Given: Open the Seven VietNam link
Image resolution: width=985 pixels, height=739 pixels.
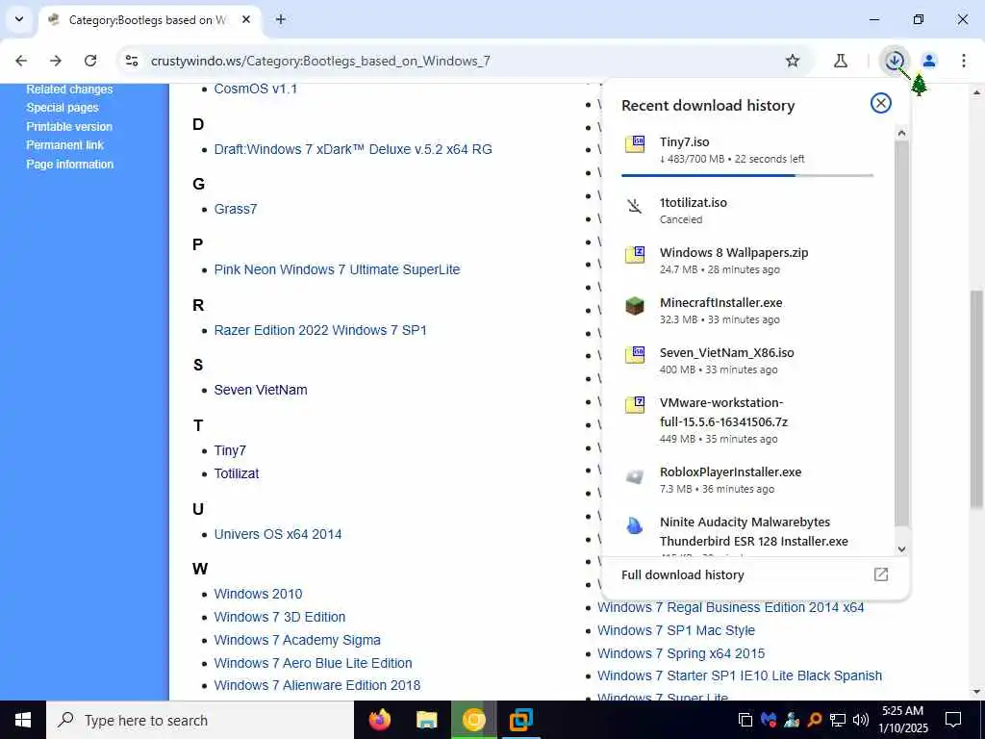Looking at the screenshot, I should pos(261,390).
